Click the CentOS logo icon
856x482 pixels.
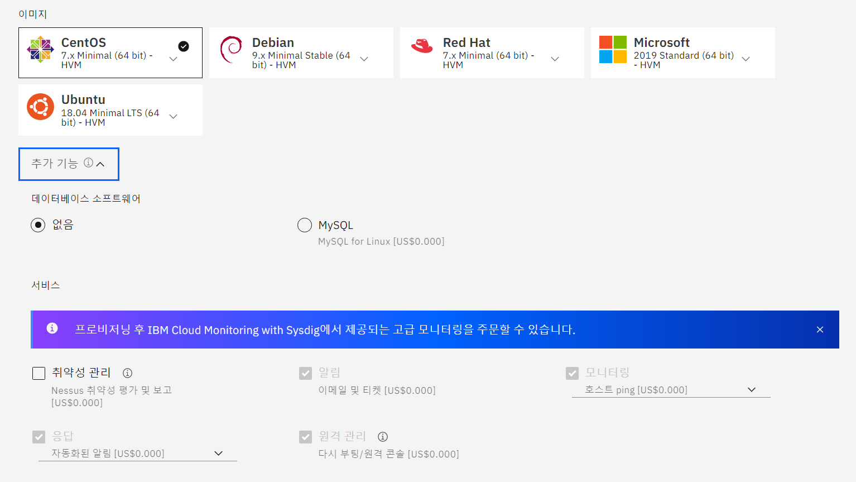point(40,49)
